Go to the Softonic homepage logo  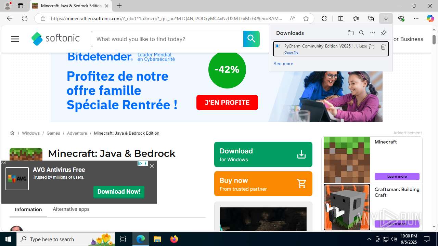tap(55, 39)
